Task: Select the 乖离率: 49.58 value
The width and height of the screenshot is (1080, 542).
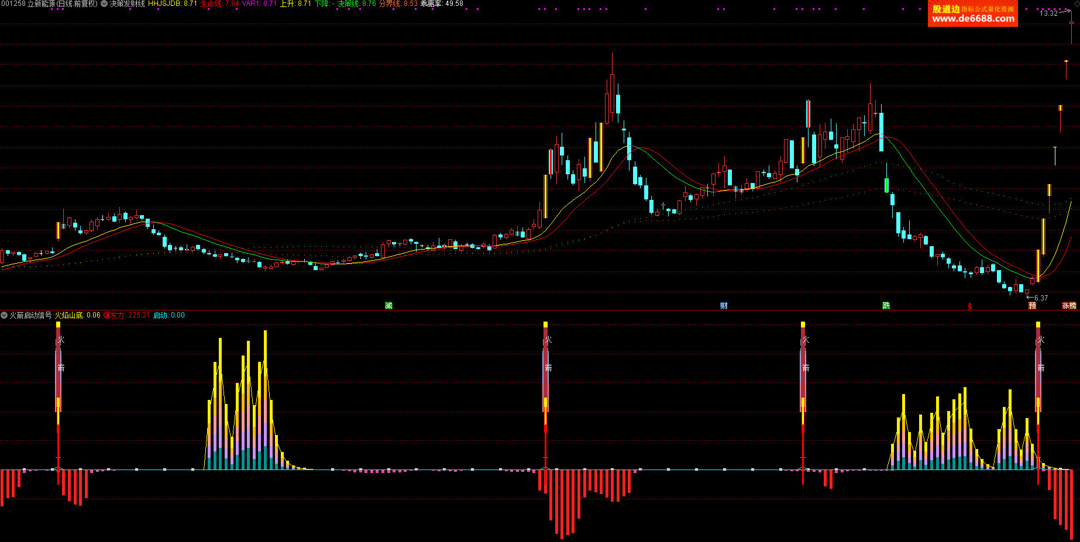Action: [442, 4]
